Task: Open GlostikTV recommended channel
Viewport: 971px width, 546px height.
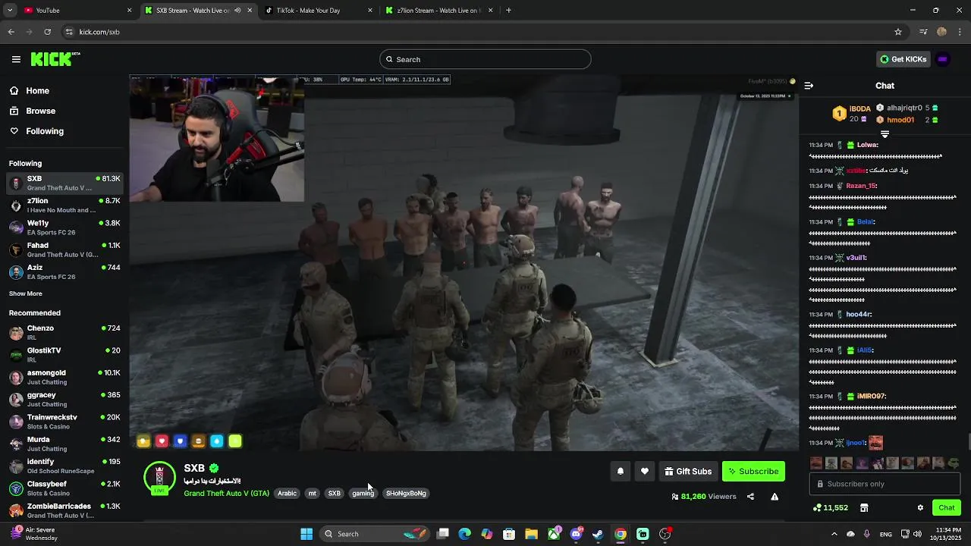Action: coord(64,355)
